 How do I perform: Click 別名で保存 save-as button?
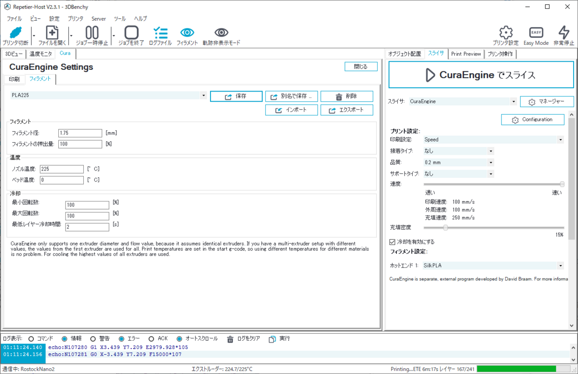pyautogui.click(x=291, y=96)
